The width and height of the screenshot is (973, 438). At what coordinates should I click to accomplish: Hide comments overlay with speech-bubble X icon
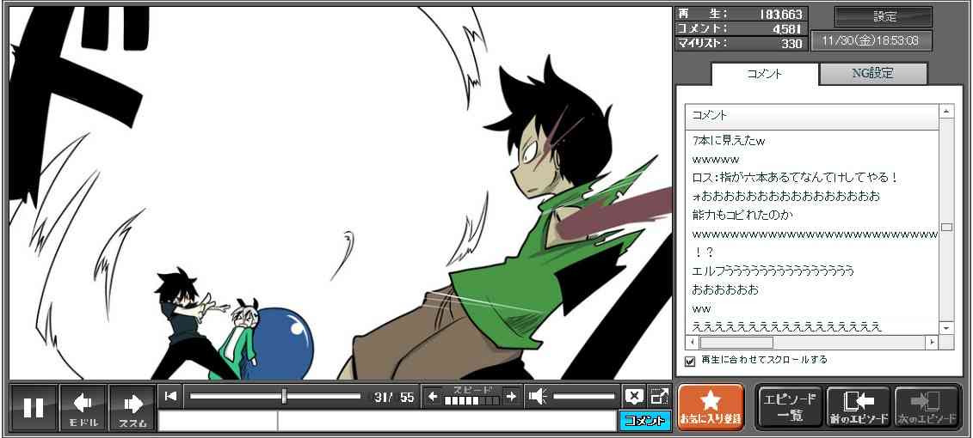[634, 396]
